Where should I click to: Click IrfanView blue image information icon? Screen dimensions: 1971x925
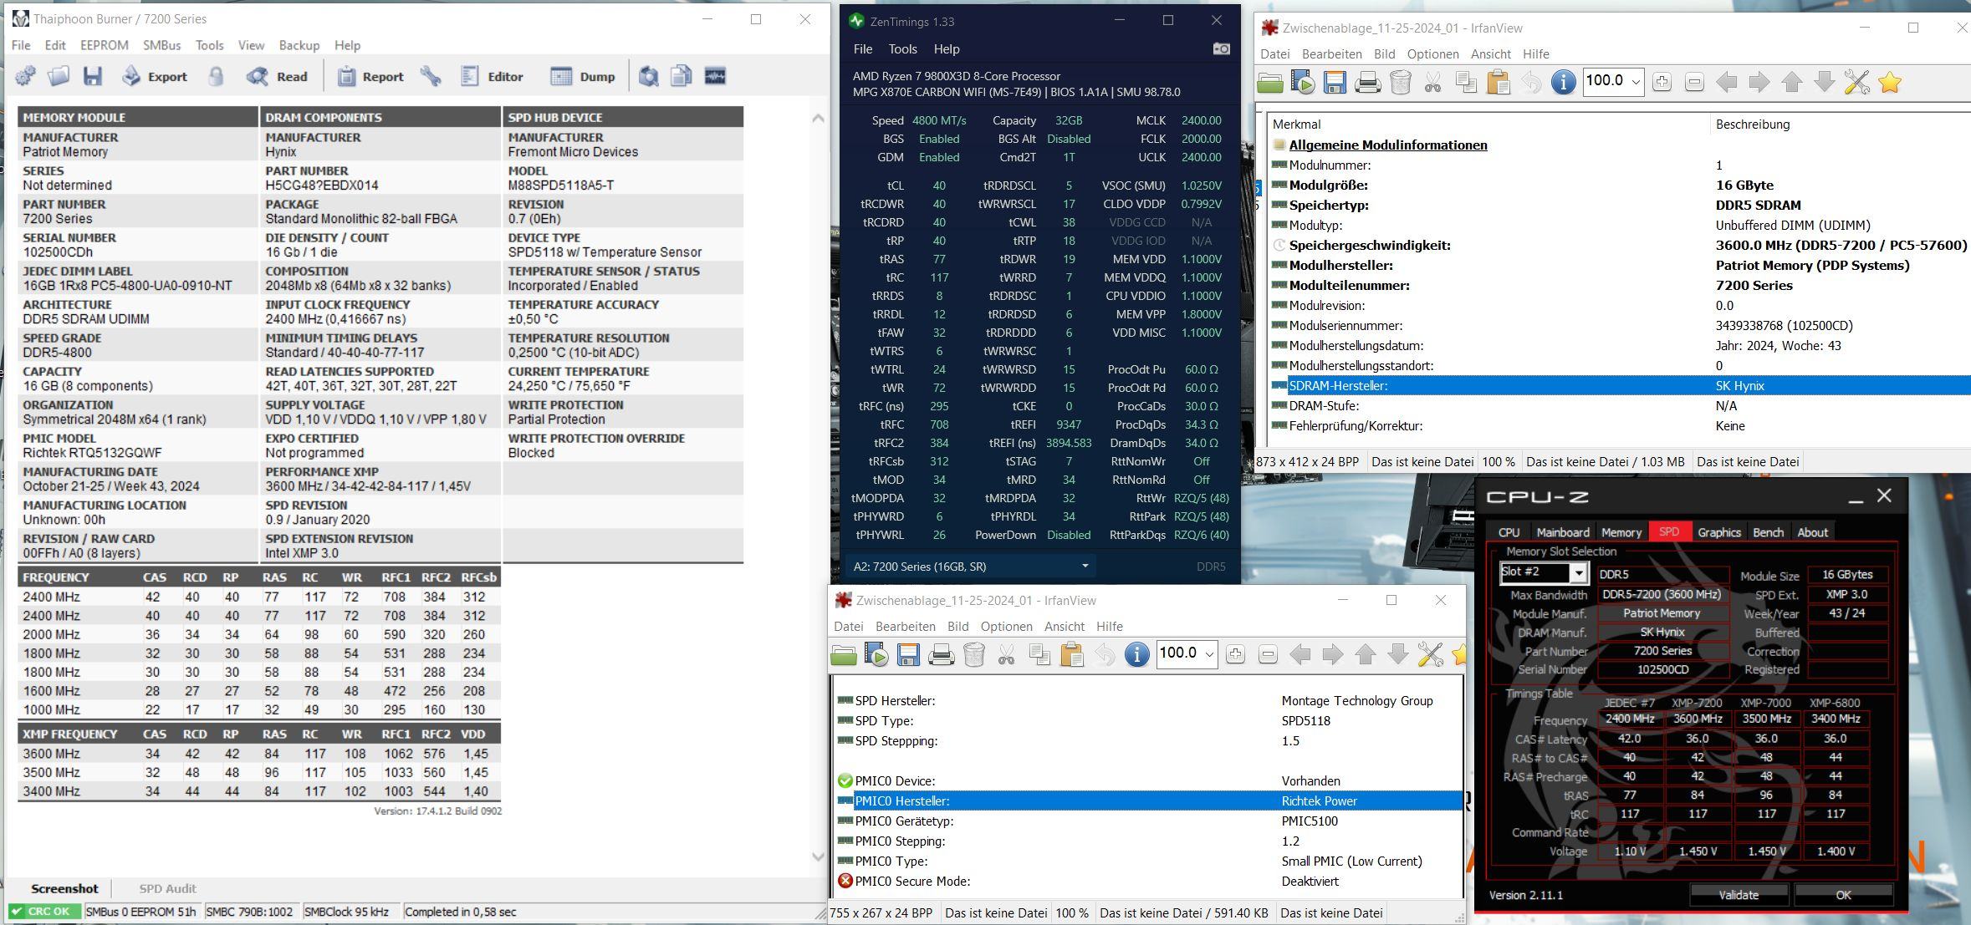click(1563, 82)
